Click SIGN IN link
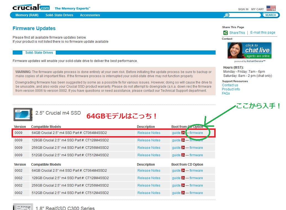Screen dimensions: 286x210 pos(243,9)
